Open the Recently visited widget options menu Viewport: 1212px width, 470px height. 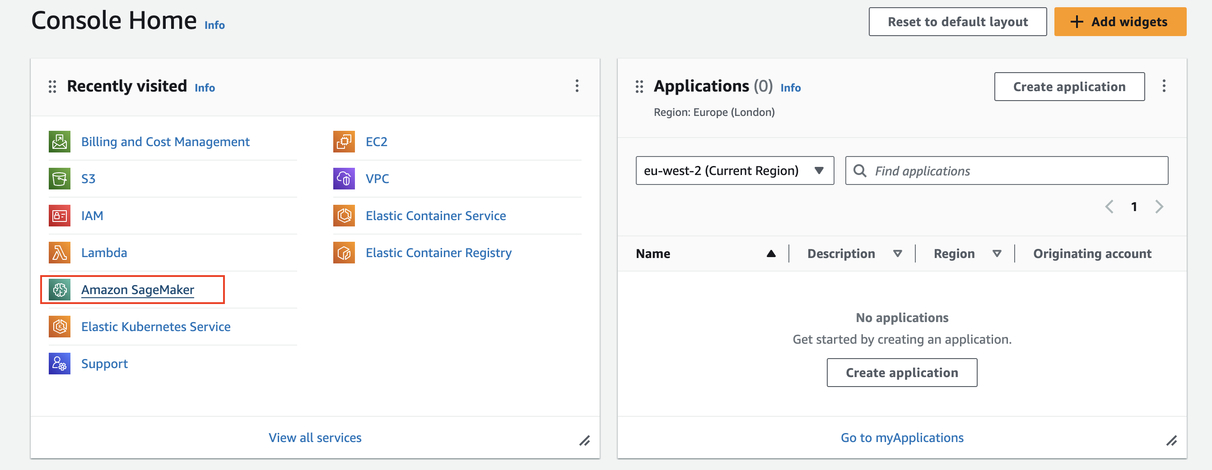577,86
